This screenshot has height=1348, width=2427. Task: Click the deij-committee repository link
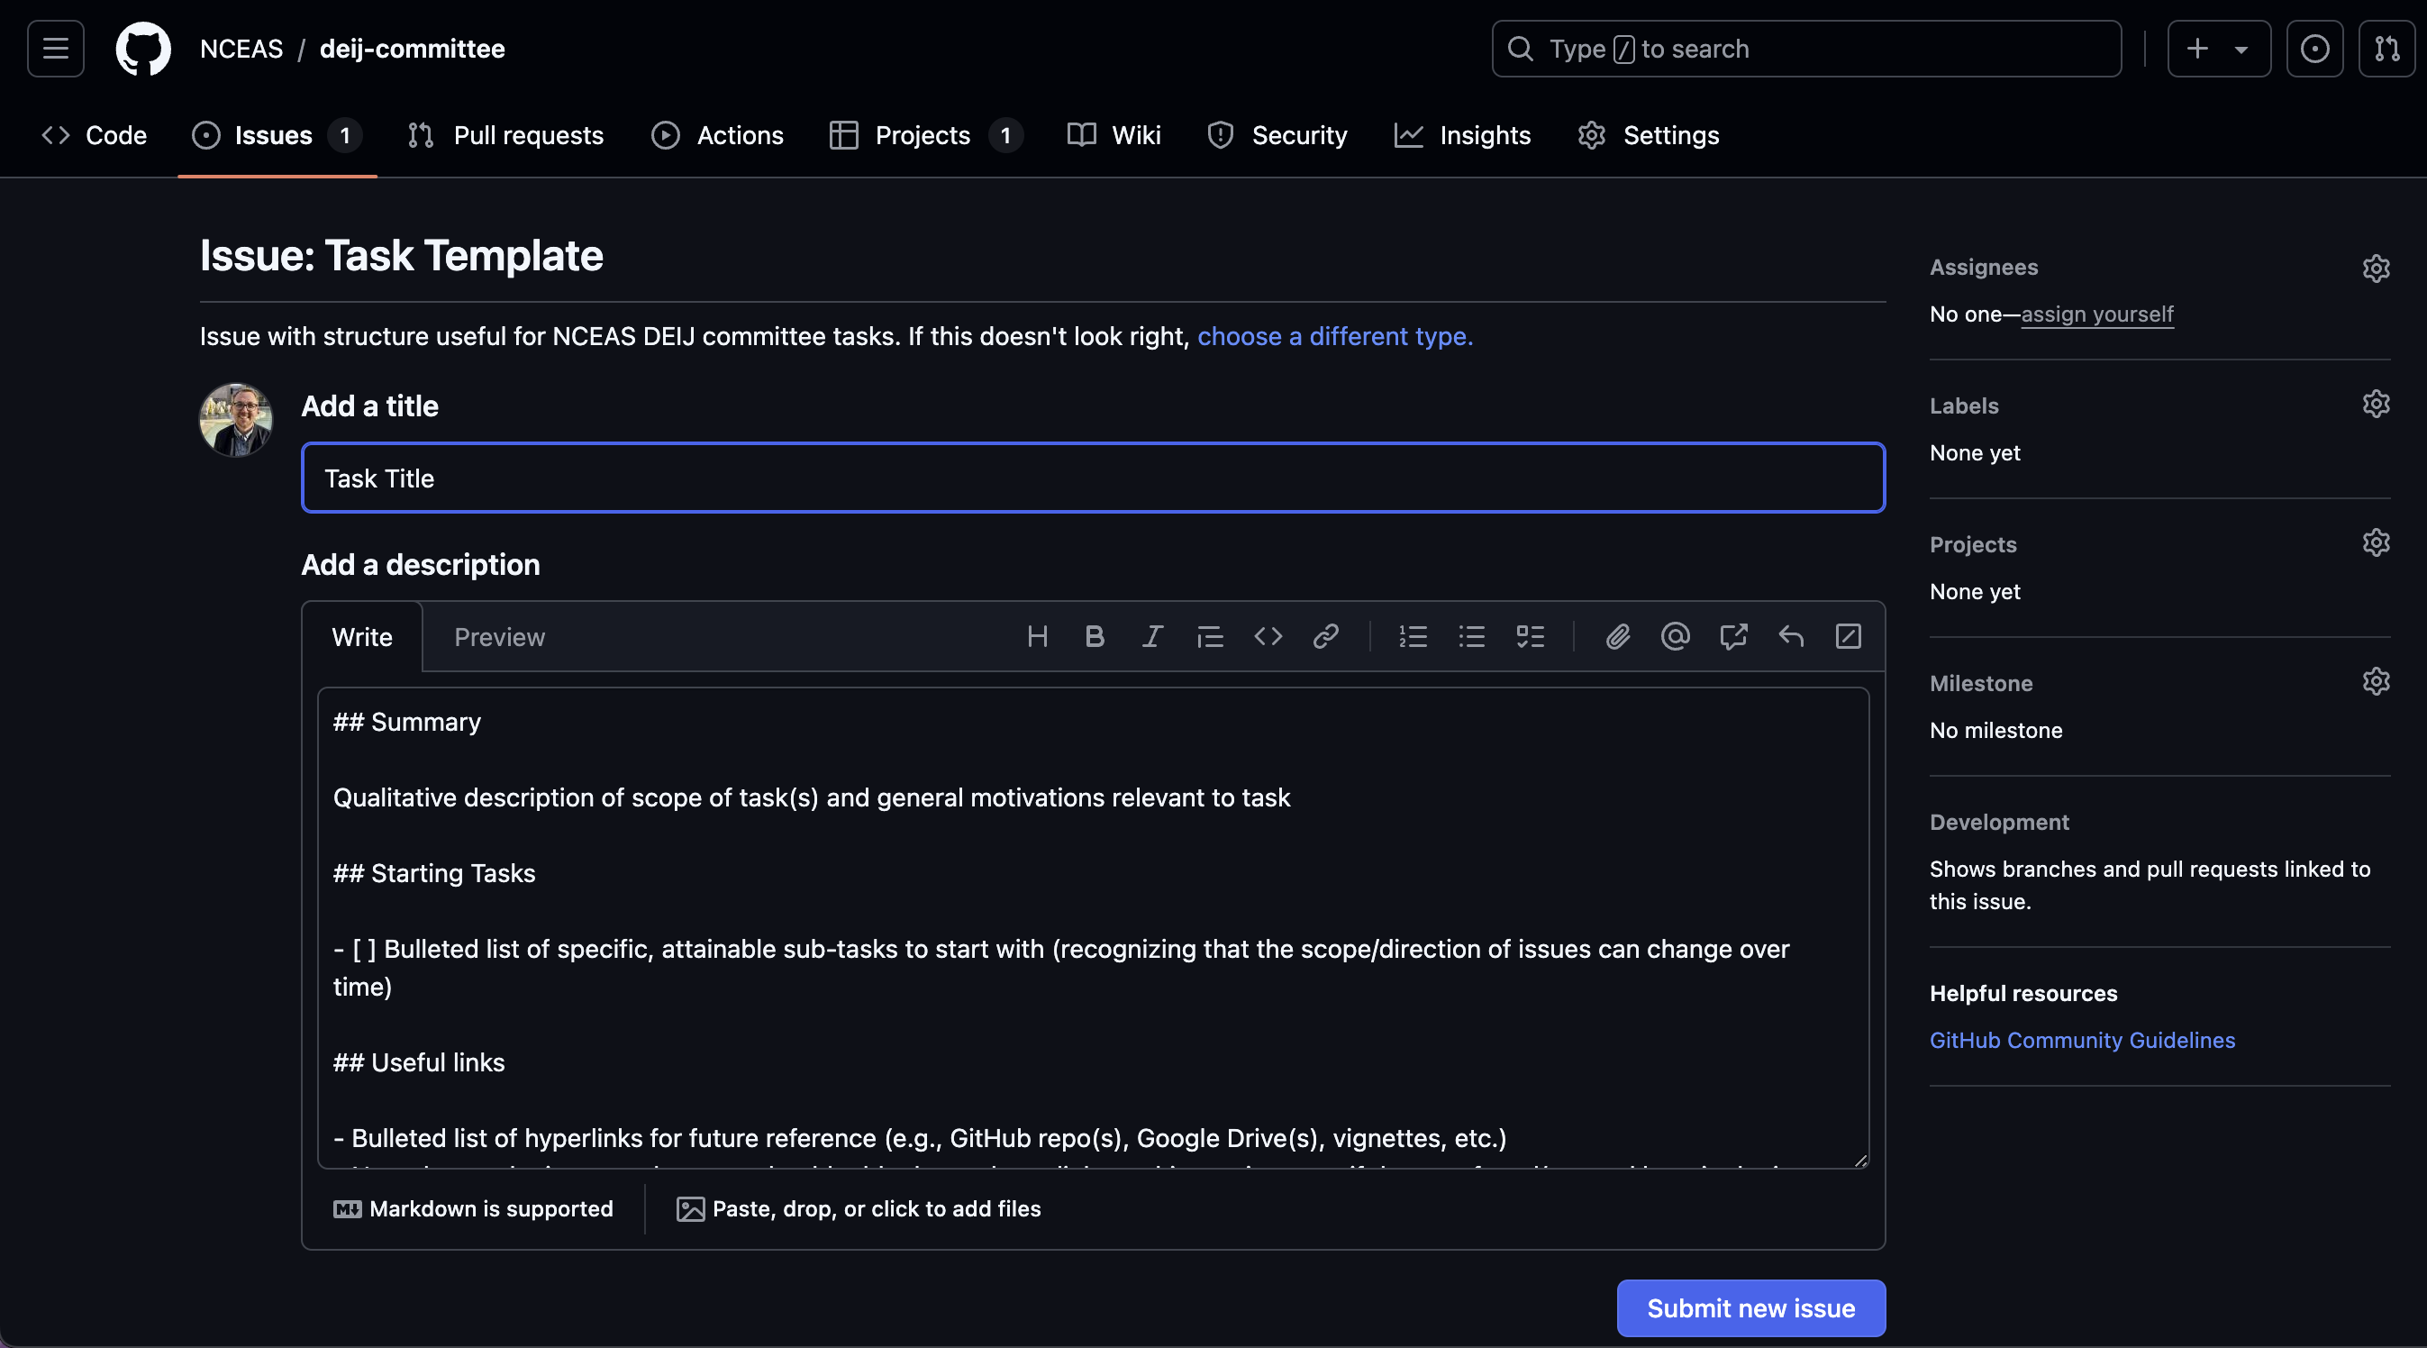point(413,48)
